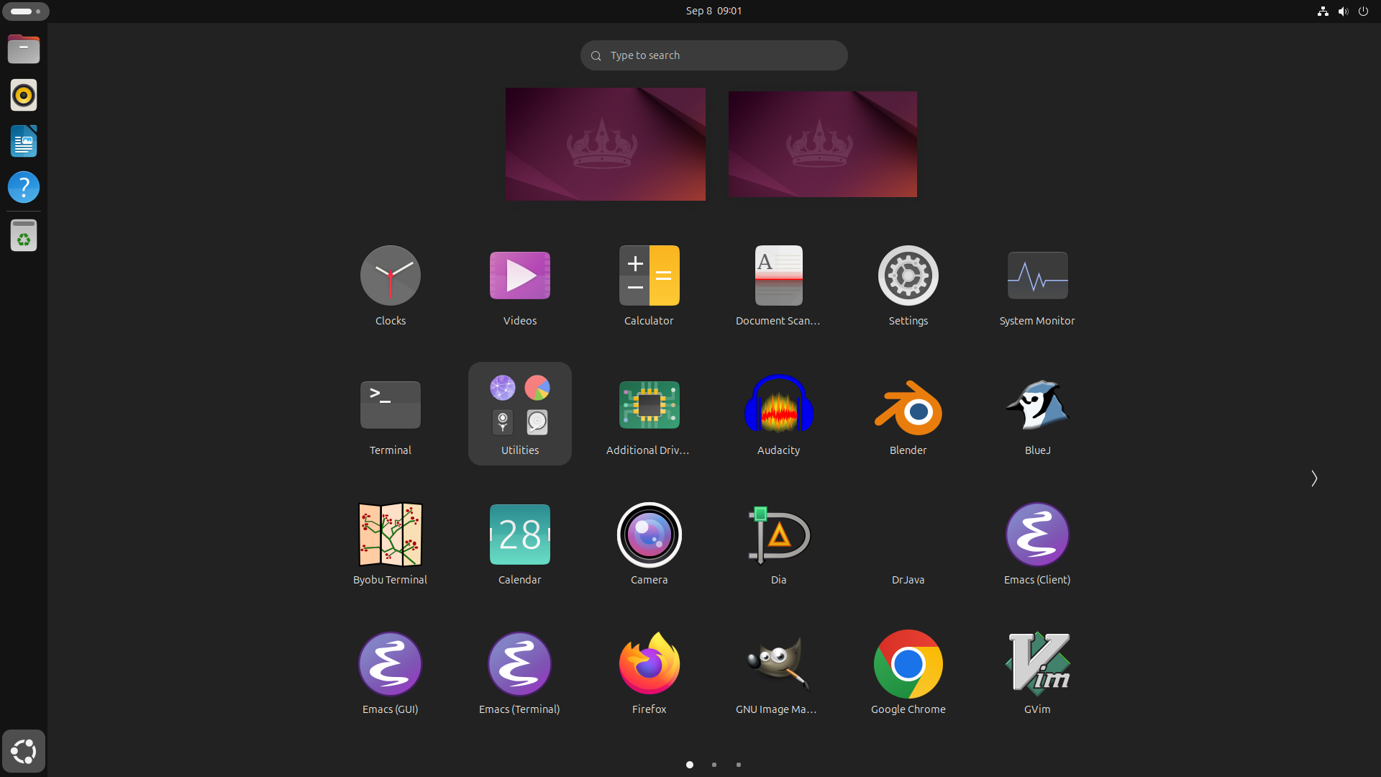
Task: Open the Calendar app
Action: point(520,544)
